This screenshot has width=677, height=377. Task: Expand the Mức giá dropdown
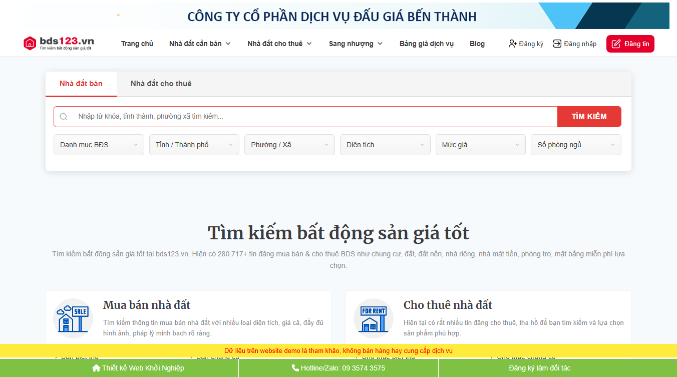(x=480, y=144)
